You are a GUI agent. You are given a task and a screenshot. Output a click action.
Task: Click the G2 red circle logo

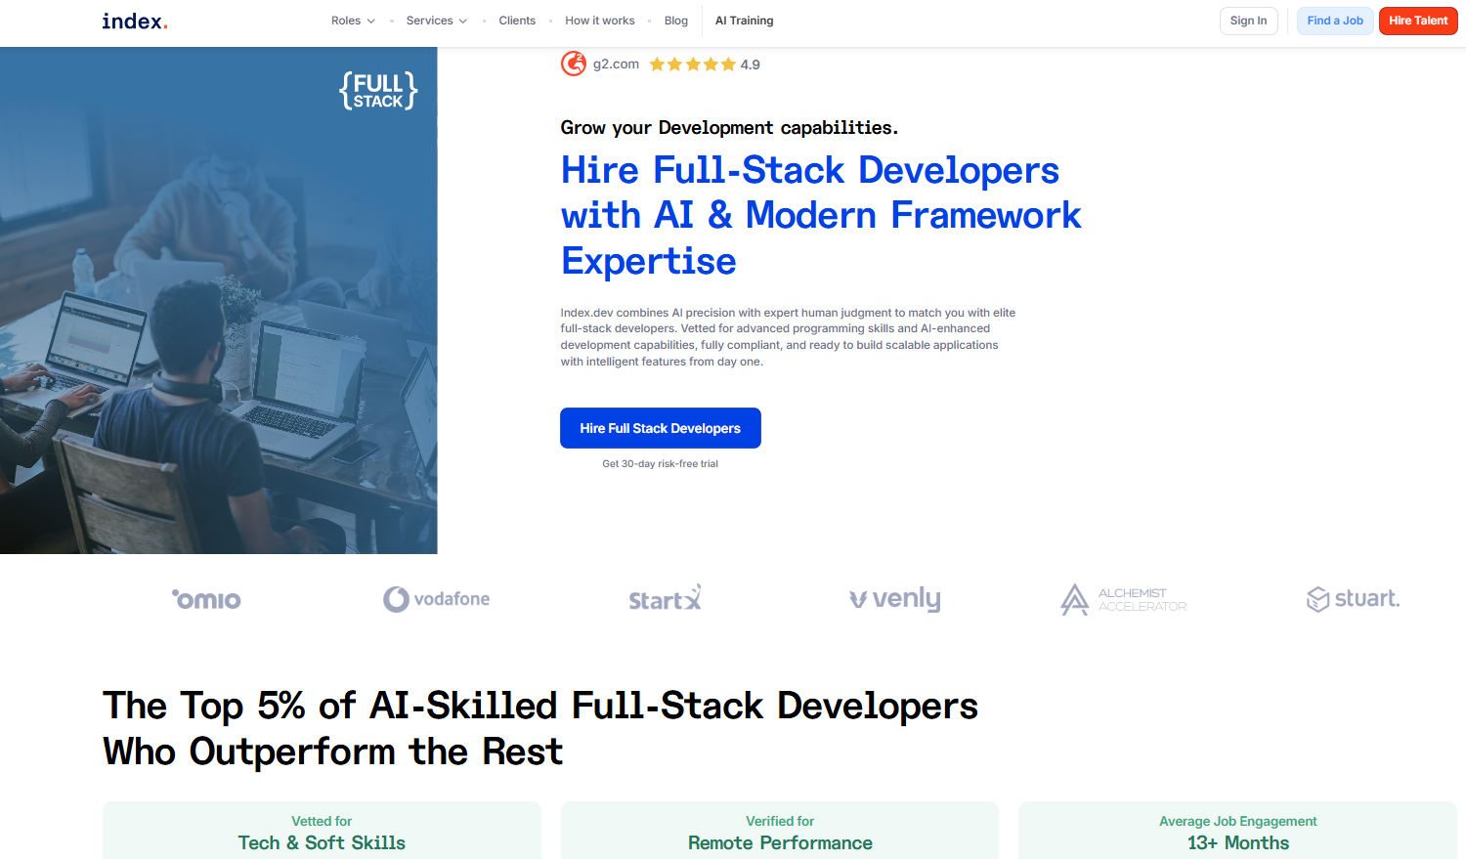(574, 64)
